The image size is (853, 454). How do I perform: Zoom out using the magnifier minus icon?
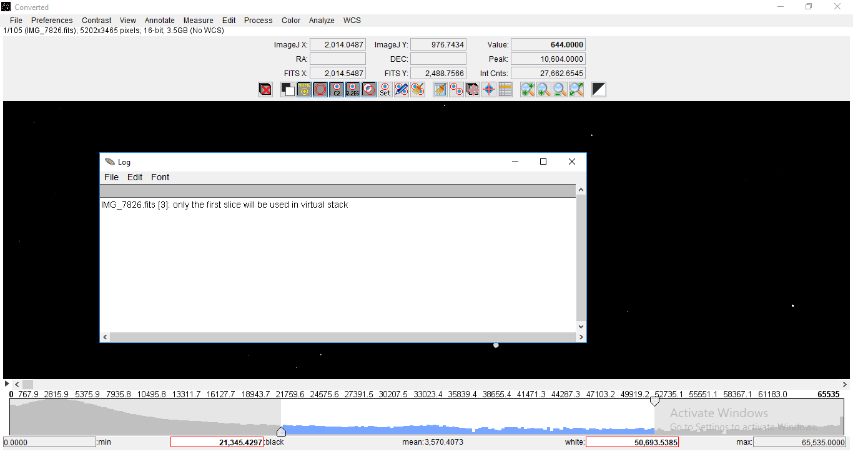560,90
